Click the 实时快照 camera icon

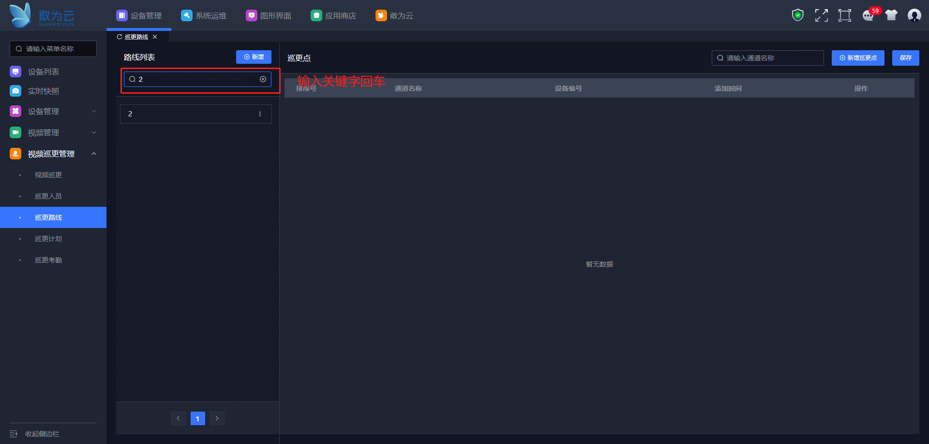(15, 91)
